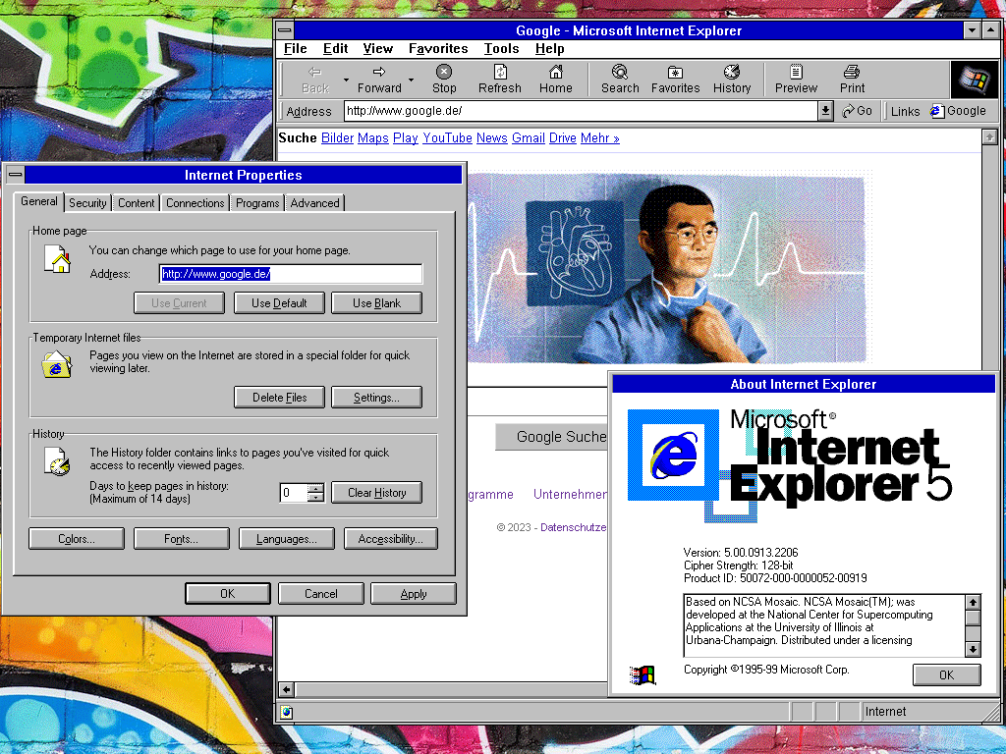Follow the Gmail link
The height and width of the screenshot is (754, 1006).
528,137
